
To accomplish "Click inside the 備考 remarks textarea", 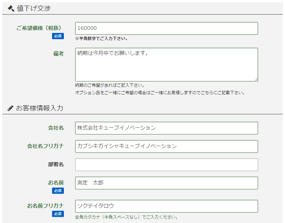I will click(x=166, y=65).
